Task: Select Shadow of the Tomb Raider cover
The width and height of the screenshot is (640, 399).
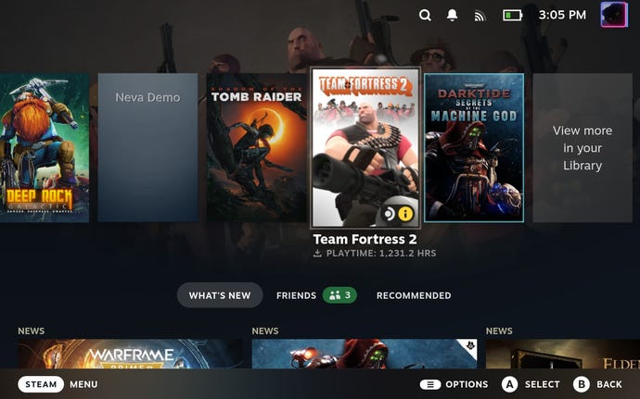Action: [x=255, y=148]
